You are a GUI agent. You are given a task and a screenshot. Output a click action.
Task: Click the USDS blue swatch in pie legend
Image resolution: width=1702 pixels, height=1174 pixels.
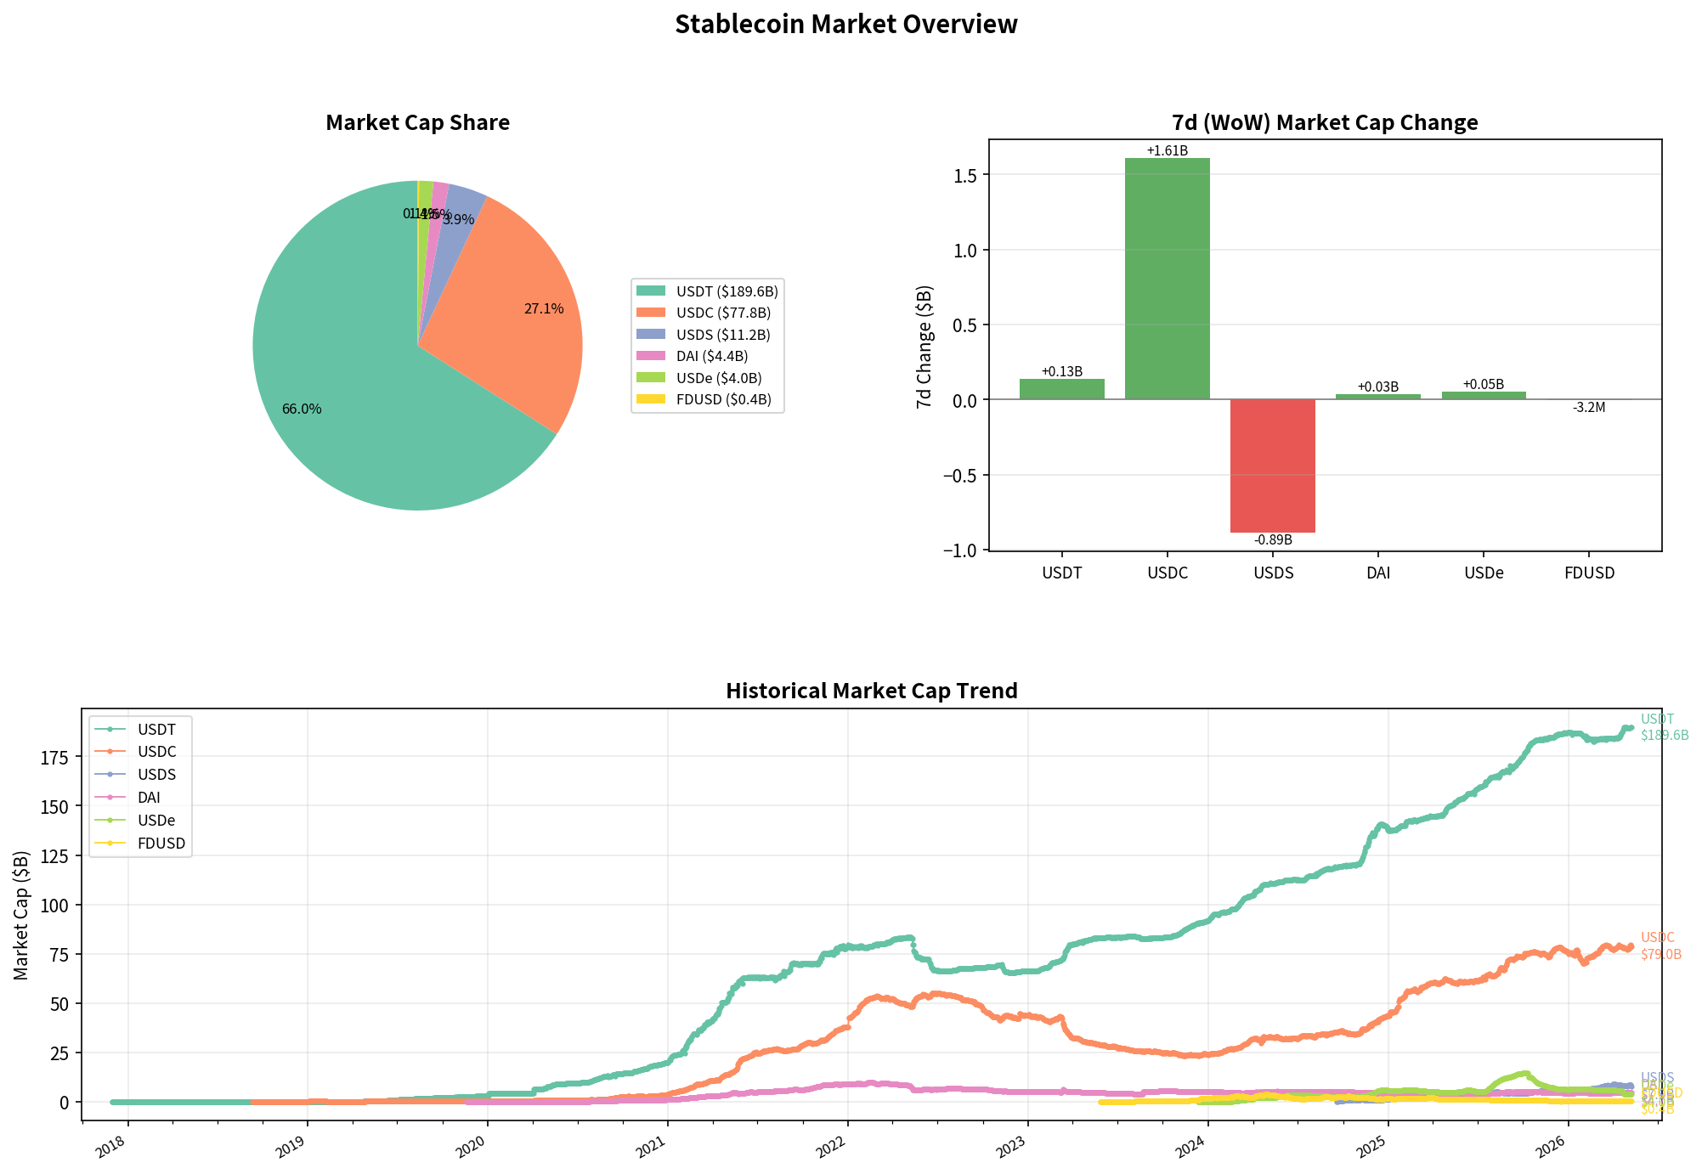651,335
